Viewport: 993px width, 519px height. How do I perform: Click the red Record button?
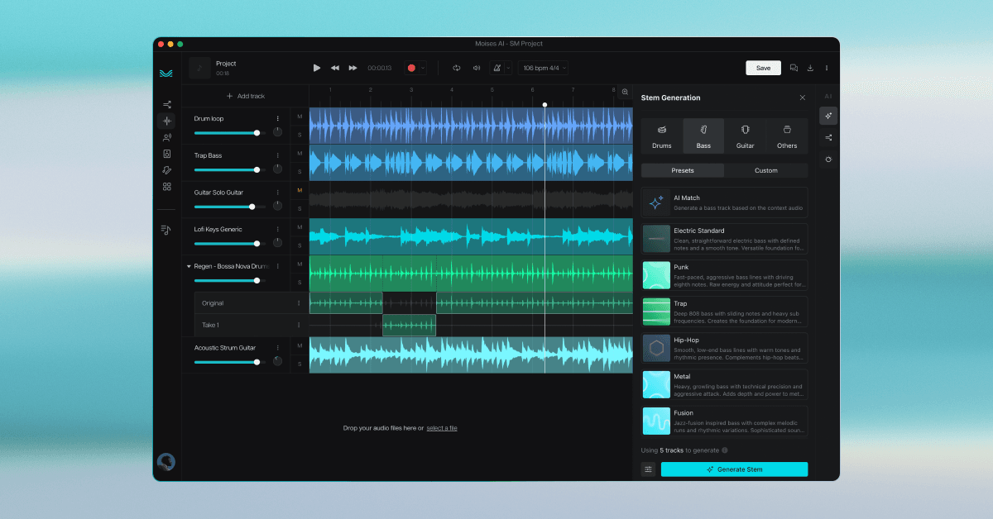pyautogui.click(x=411, y=68)
